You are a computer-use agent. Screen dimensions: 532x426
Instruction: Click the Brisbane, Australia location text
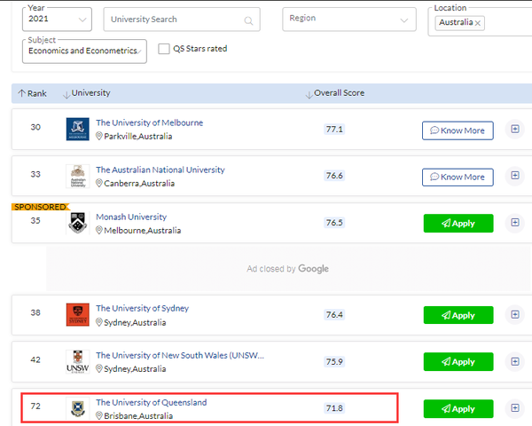pyautogui.click(x=138, y=416)
